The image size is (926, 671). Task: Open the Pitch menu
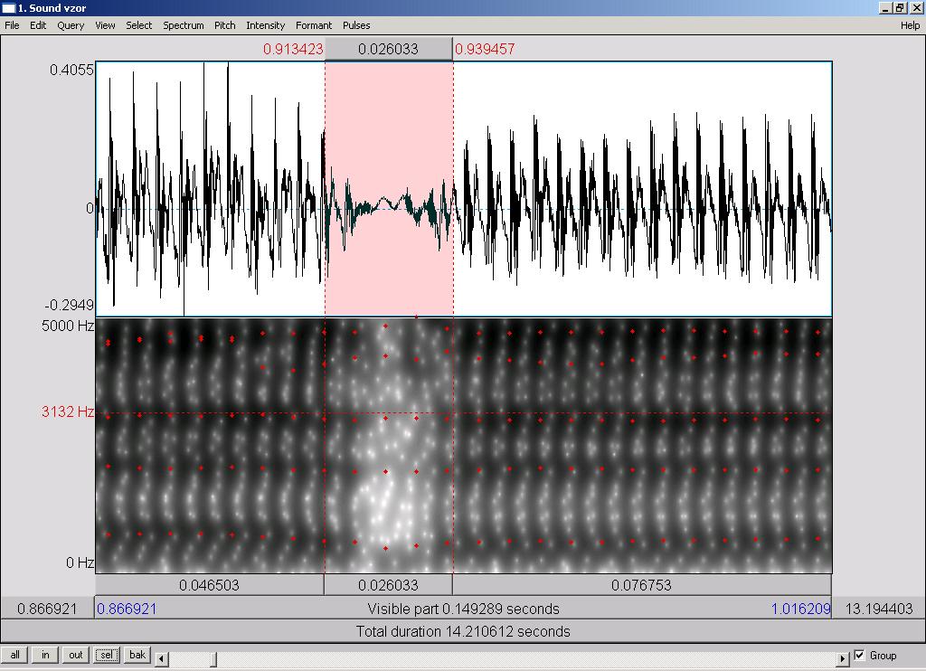[224, 25]
